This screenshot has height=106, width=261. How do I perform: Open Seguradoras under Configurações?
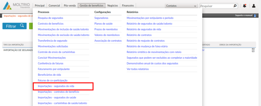[x=101, y=18]
